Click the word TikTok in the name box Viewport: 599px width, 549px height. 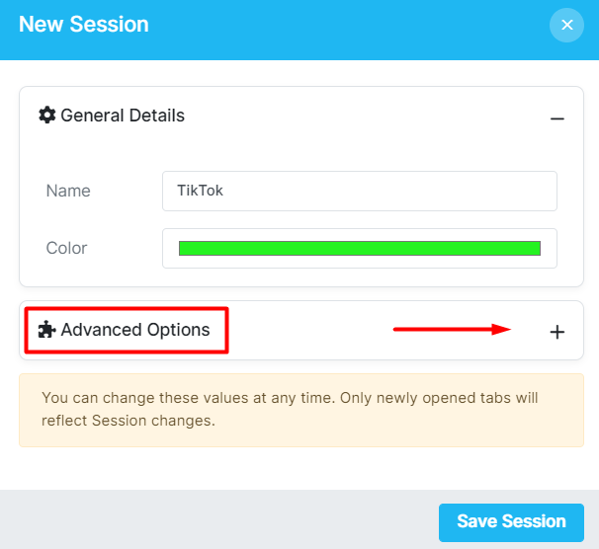pos(200,191)
